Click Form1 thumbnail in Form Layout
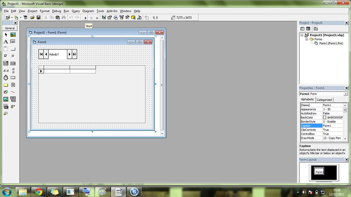This screenshot has height=197, width=351. 319,171
